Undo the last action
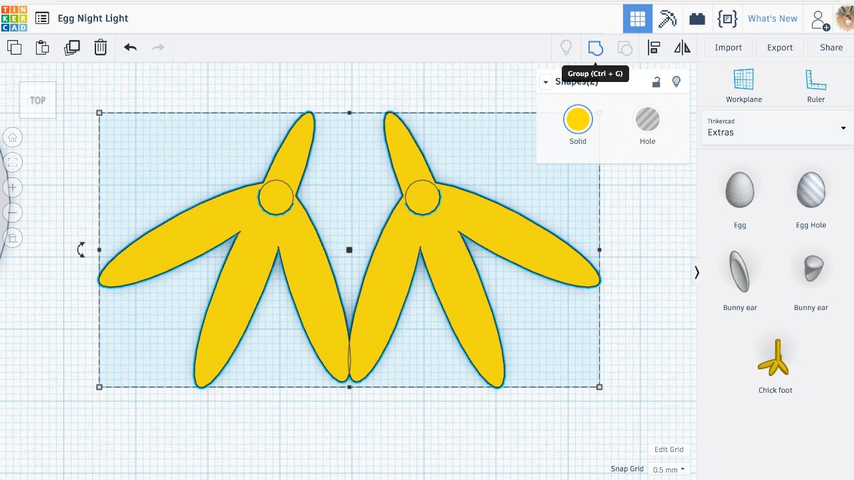Viewport: 854px width, 480px height. (130, 47)
